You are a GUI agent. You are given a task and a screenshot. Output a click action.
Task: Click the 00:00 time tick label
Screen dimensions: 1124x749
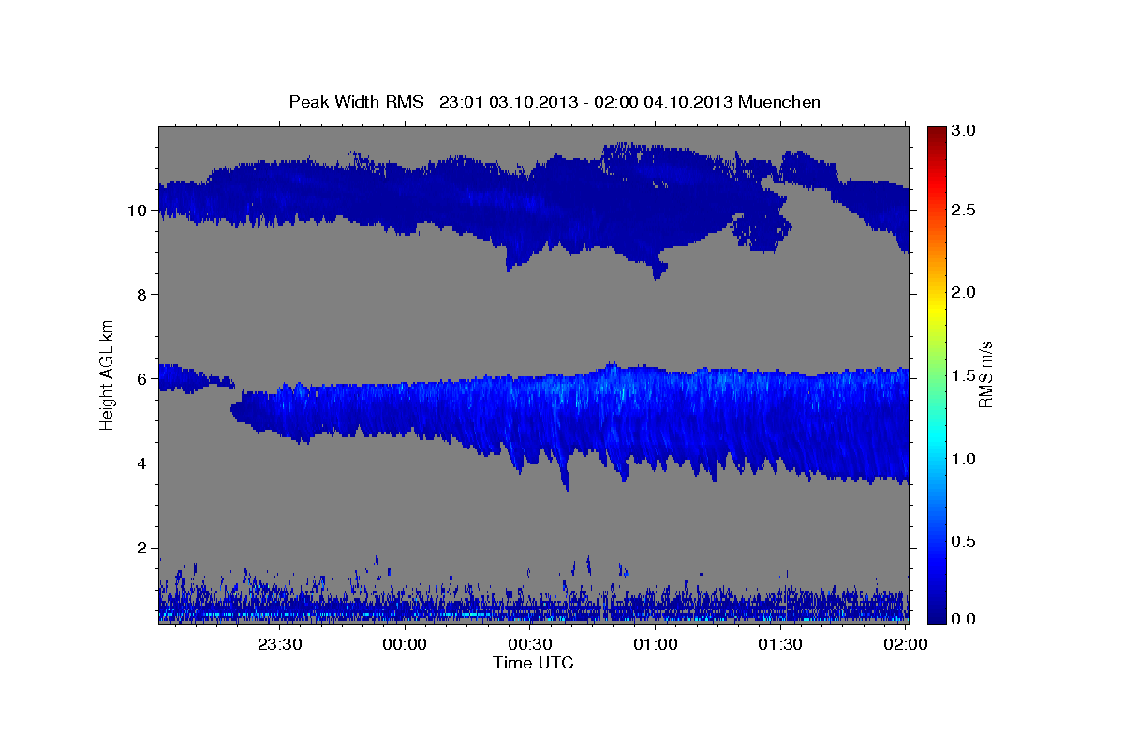click(x=405, y=644)
